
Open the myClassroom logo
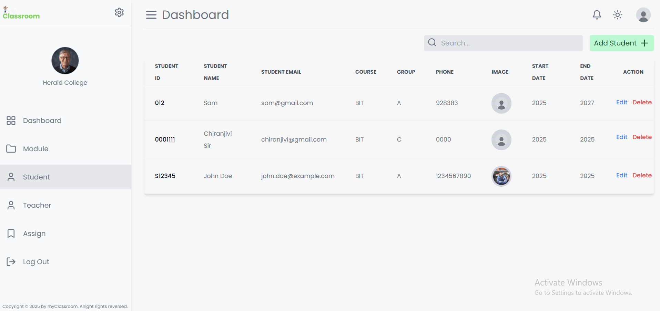21,13
